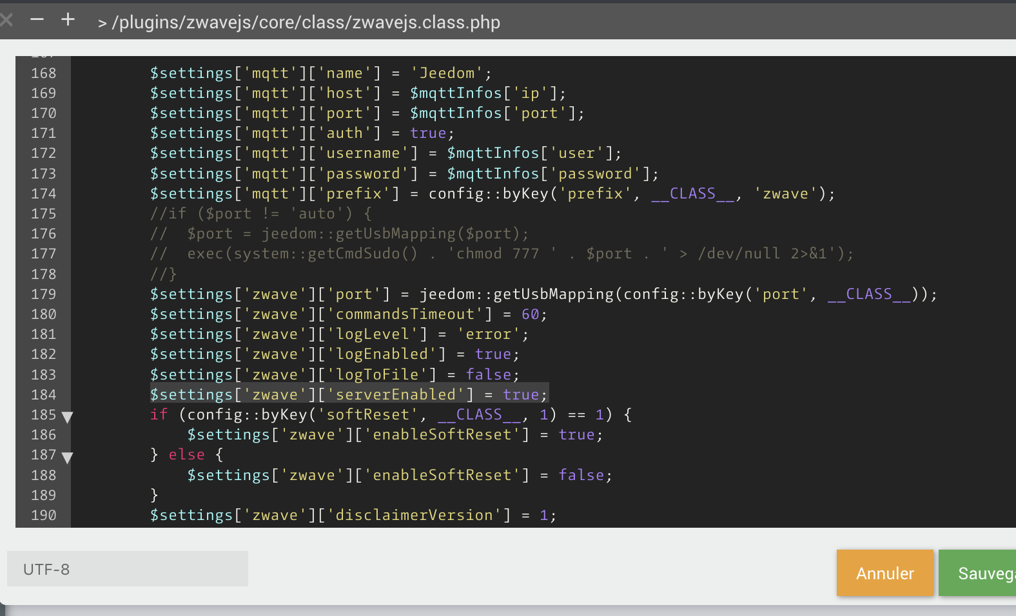Click the false value on line 188
This screenshot has height=616, width=1016.
pyautogui.click(x=581, y=476)
